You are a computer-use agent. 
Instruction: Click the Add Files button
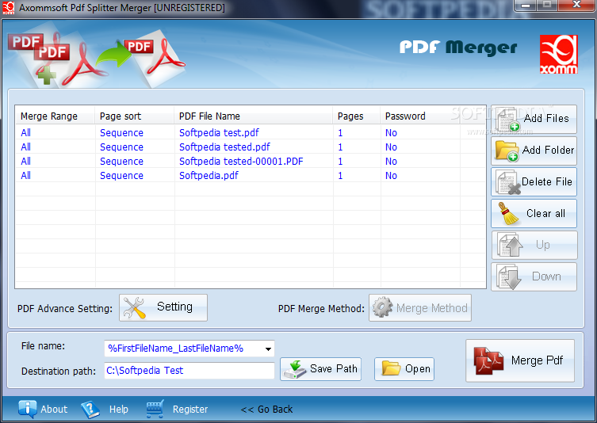point(534,119)
